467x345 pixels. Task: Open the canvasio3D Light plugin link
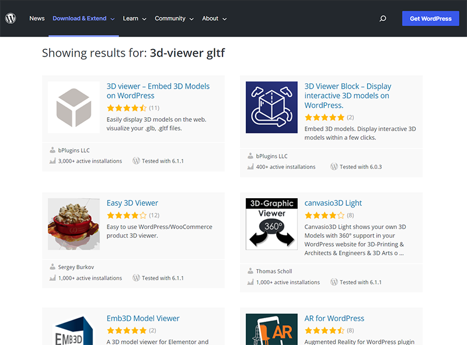pos(333,203)
